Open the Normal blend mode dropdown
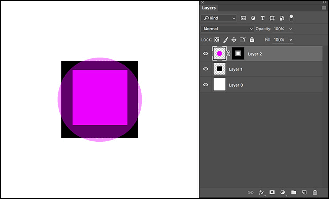 (x=227, y=29)
